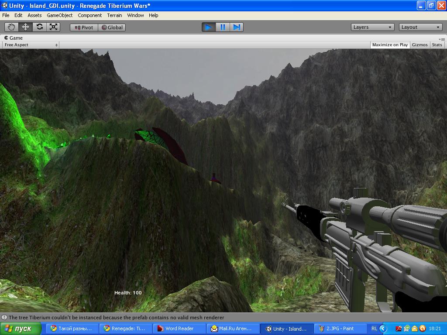Switch to Chrome window Renegade: Ti...

pyautogui.click(x=126, y=329)
